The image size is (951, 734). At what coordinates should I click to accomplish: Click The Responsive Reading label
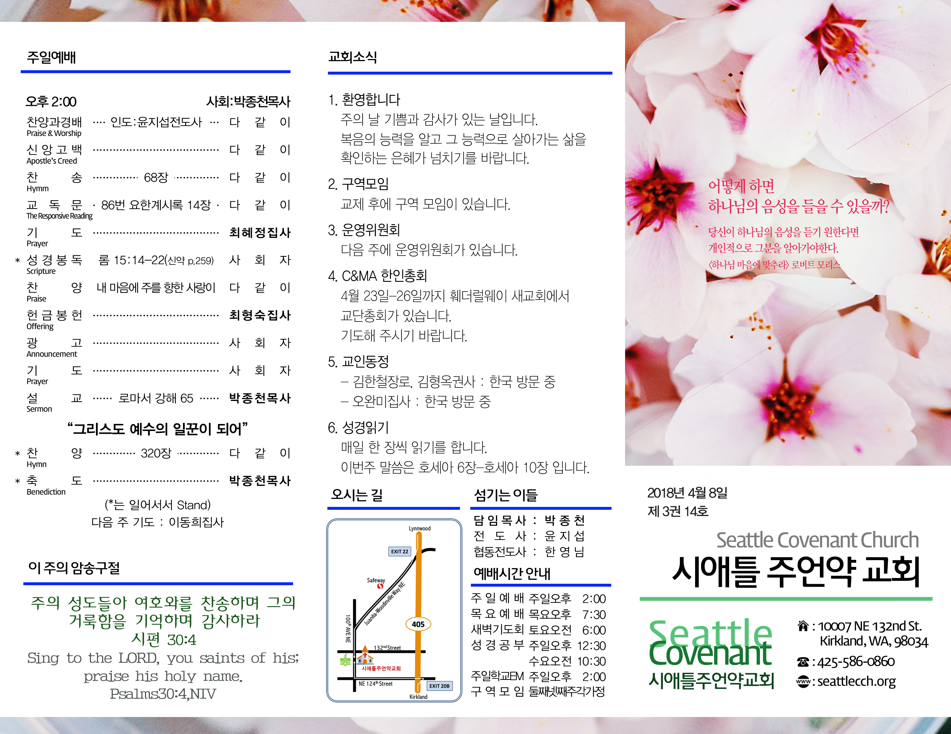(x=60, y=216)
